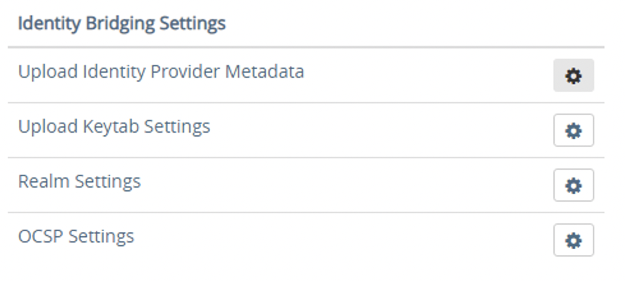
Task: Select the Upload Keytab Settings text
Action: pyautogui.click(x=114, y=126)
